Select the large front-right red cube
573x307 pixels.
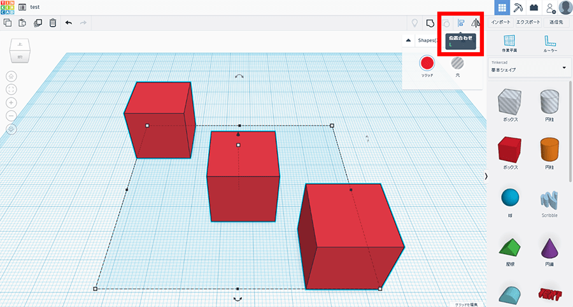click(x=351, y=238)
